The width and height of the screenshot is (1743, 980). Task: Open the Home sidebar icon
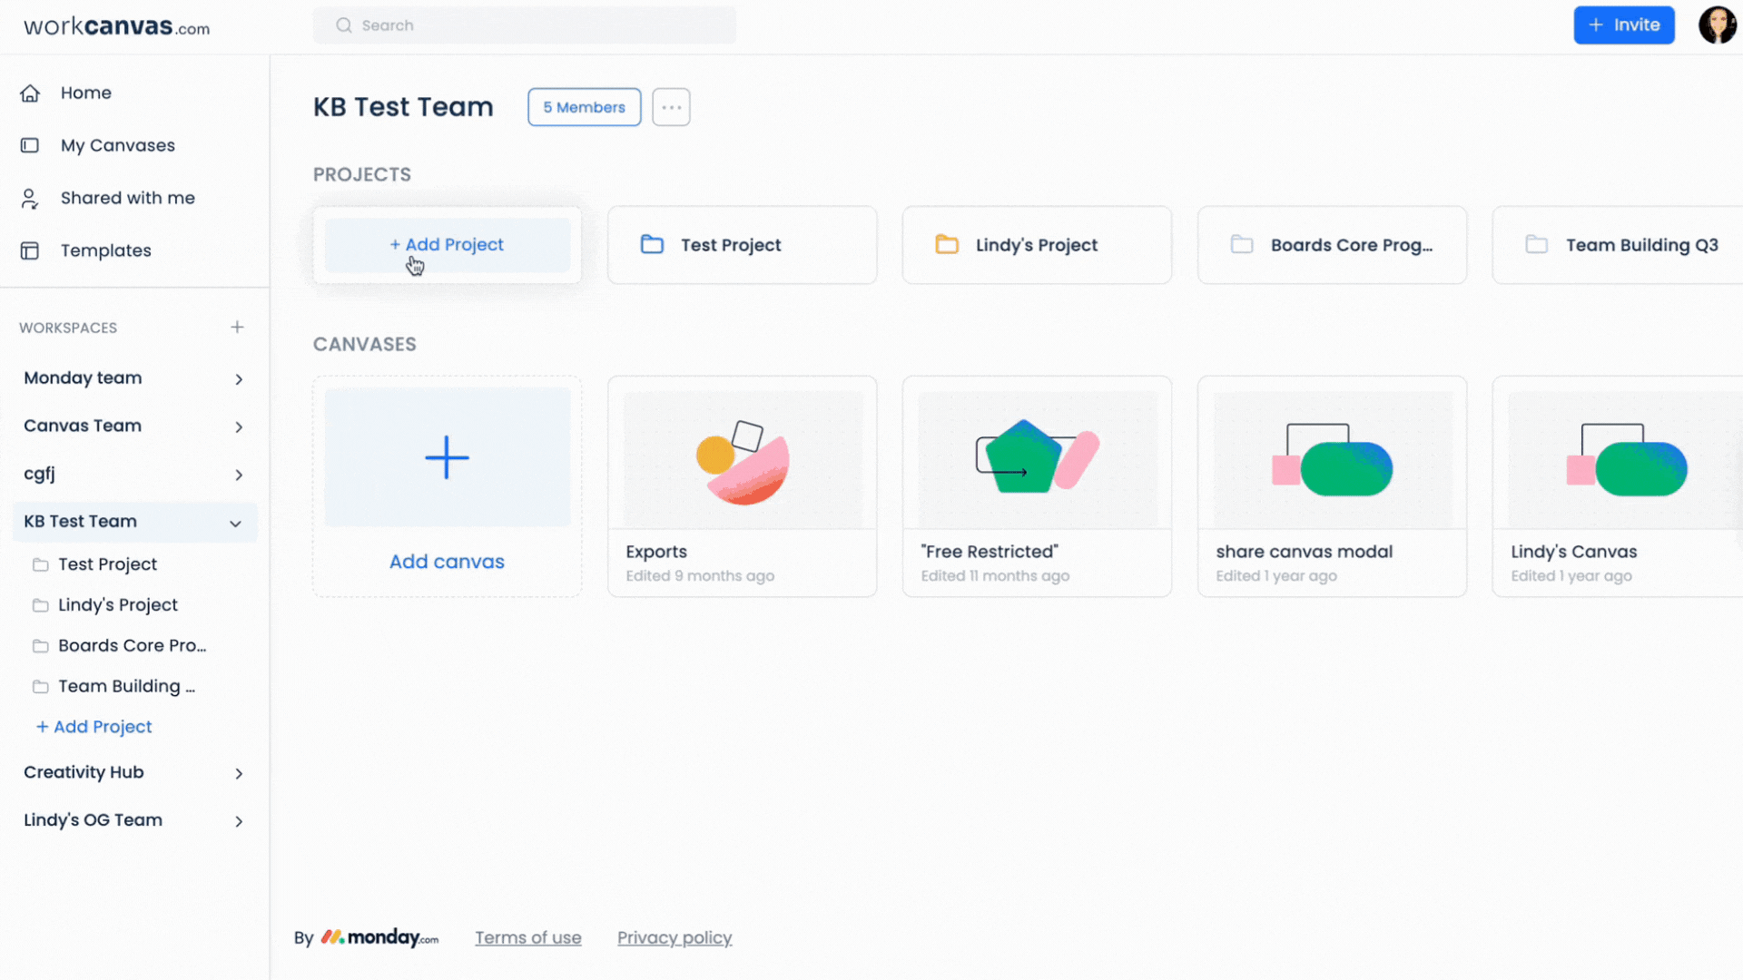(30, 93)
